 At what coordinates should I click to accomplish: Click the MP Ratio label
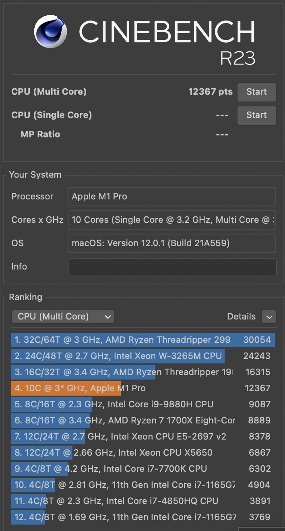(x=40, y=134)
